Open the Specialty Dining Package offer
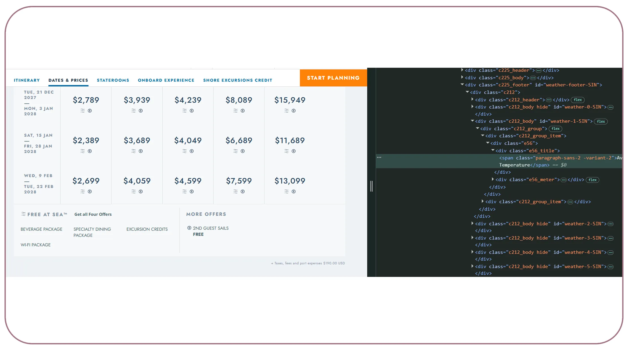Screen dimensions: 628x350 pyautogui.click(x=92, y=232)
